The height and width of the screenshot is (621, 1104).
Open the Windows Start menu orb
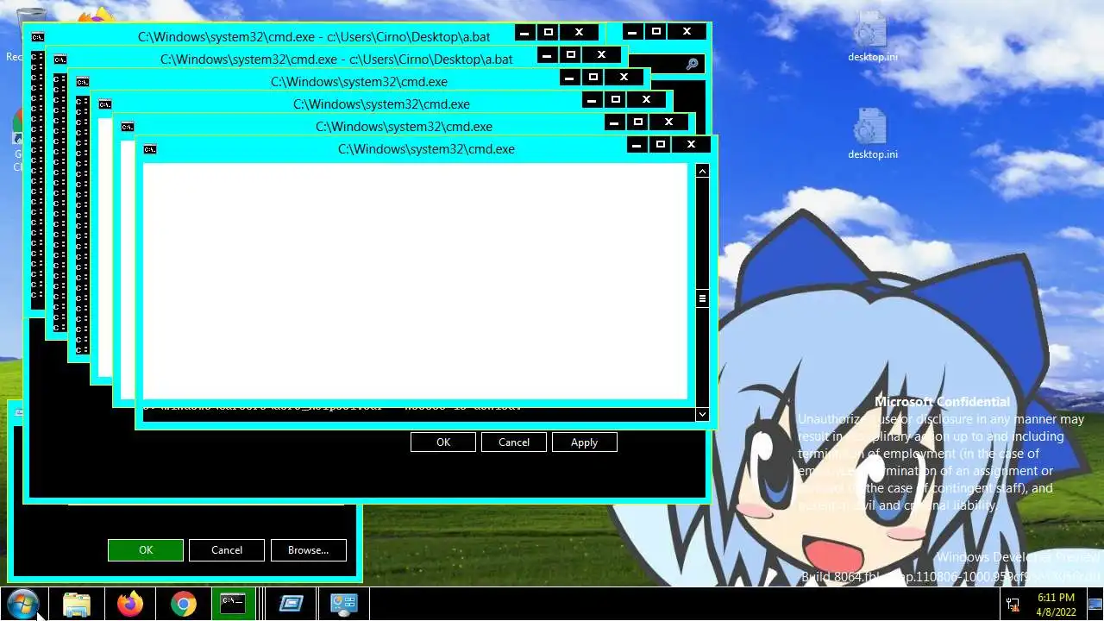click(22, 604)
